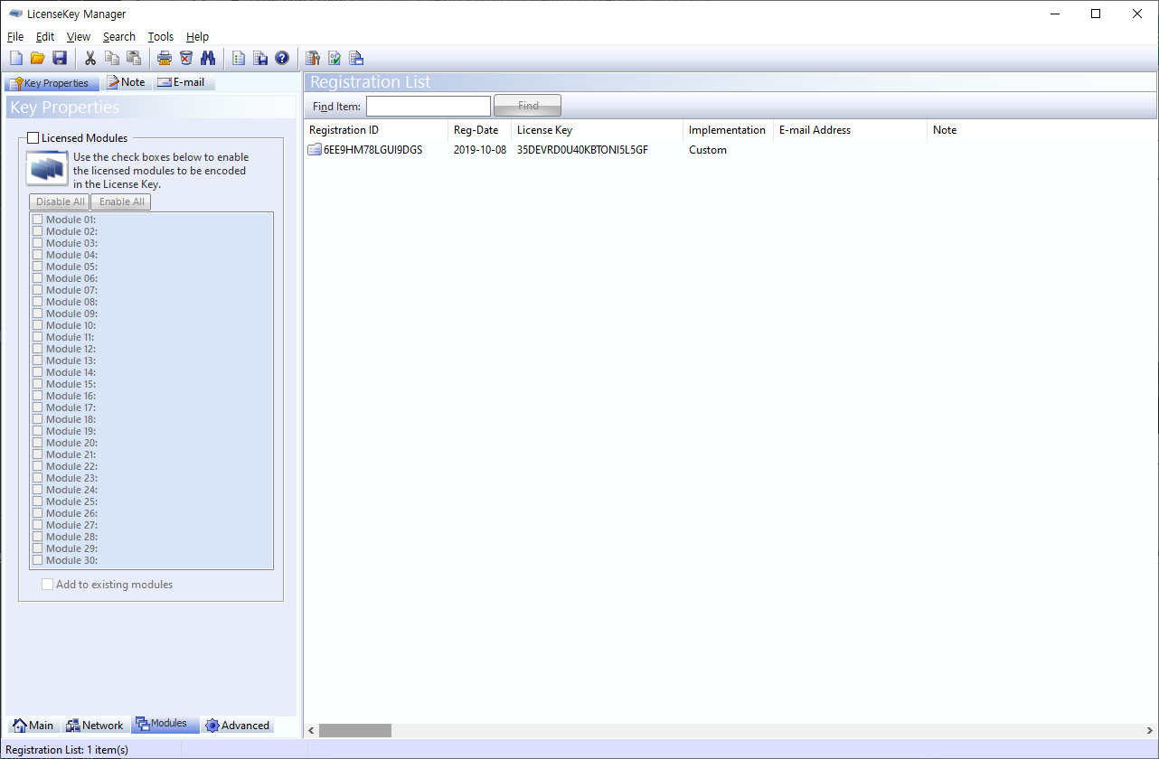Viewport: 1159px width, 759px height.
Task: Click the Find button
Action: [528, 106]
